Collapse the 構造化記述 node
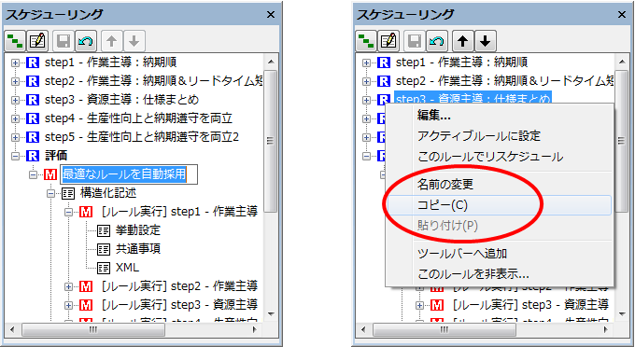 point(50,194)
